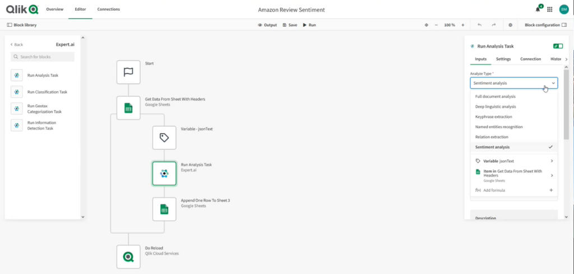The height and width of the screenshot is (274, 574).
Task: Select Run Information Detection Task block icon
Action: tap(17, 125)
